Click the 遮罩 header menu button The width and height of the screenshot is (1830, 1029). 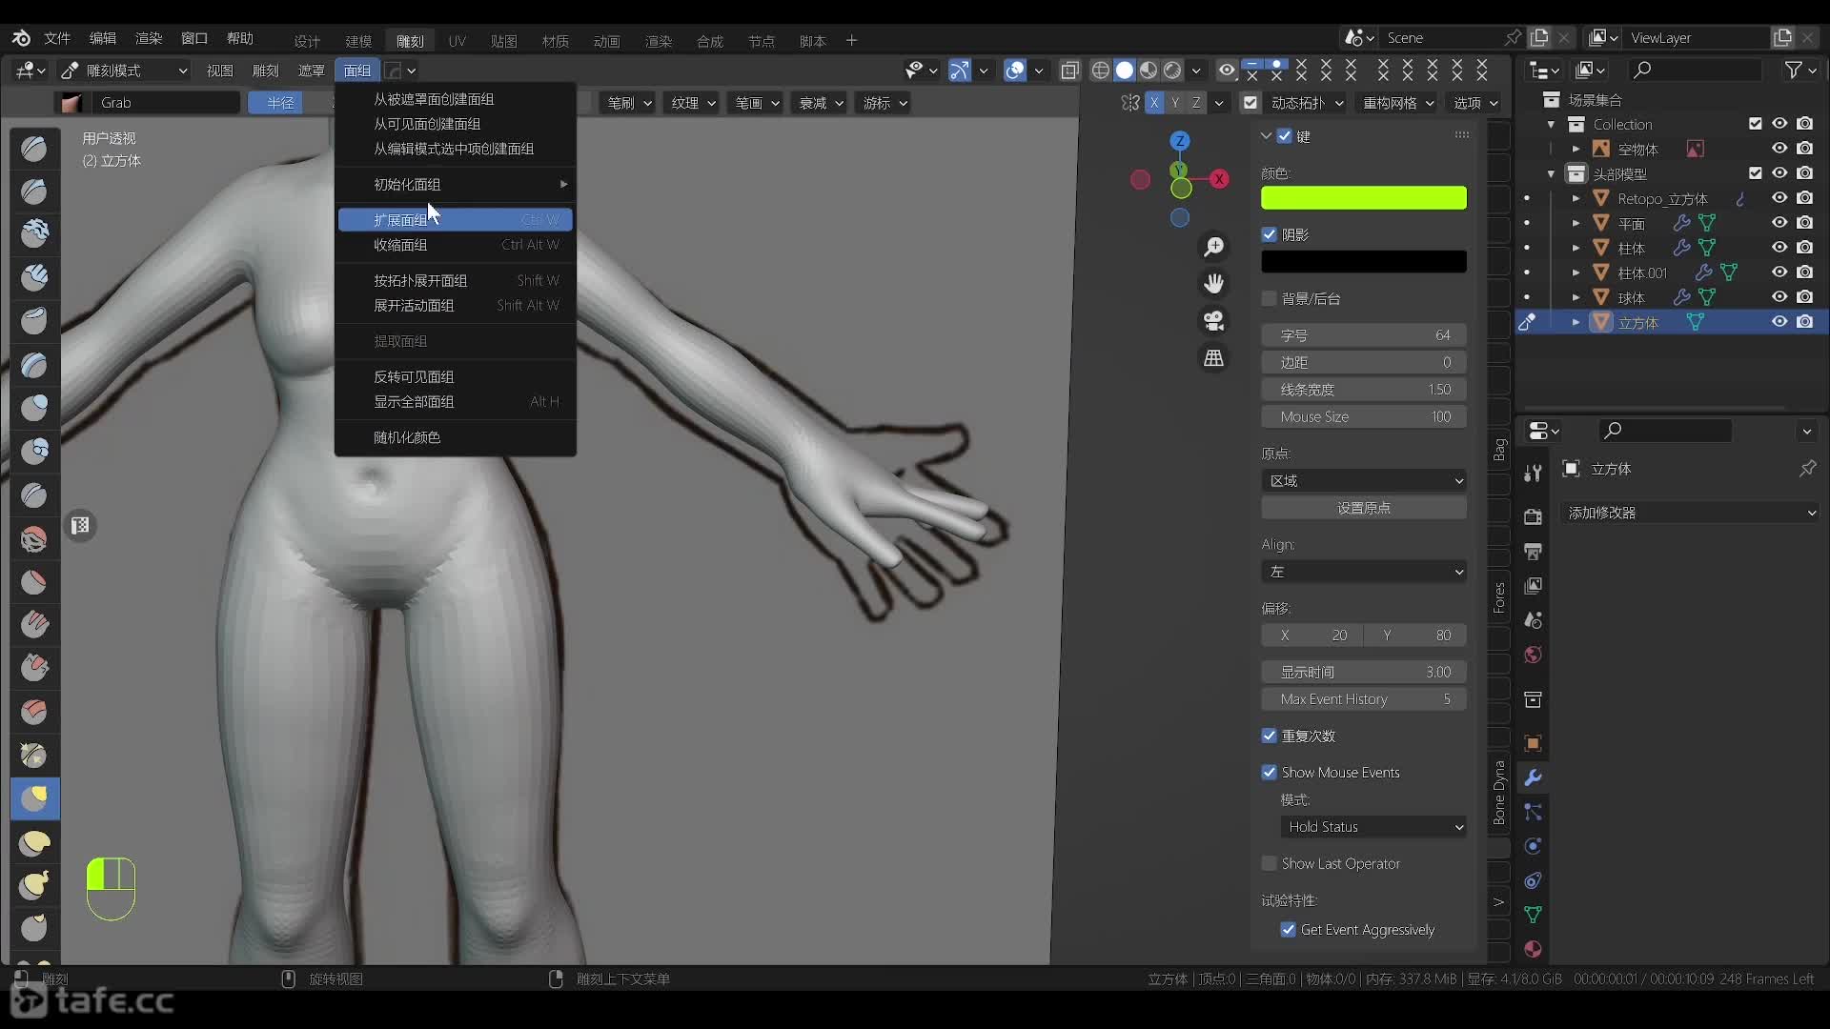tap(312, 71)
